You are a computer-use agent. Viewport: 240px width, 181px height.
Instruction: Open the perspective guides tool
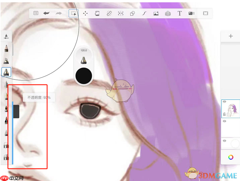(x=168, y=13)
